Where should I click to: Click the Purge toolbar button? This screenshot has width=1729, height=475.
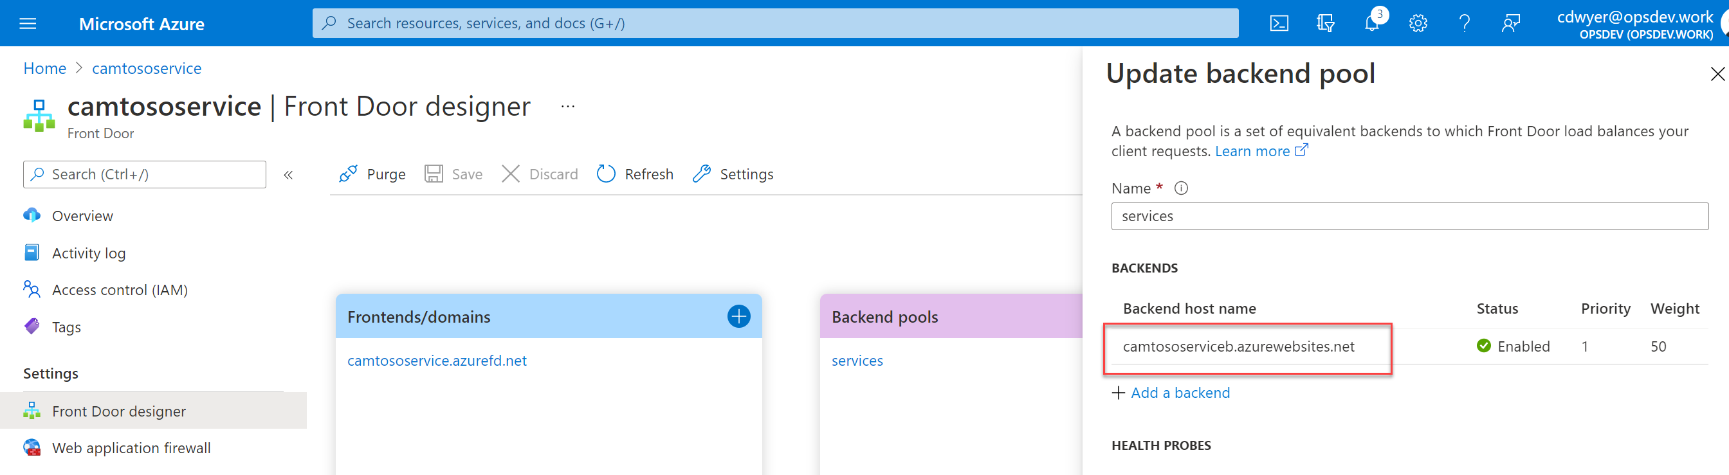coord(372,174)
